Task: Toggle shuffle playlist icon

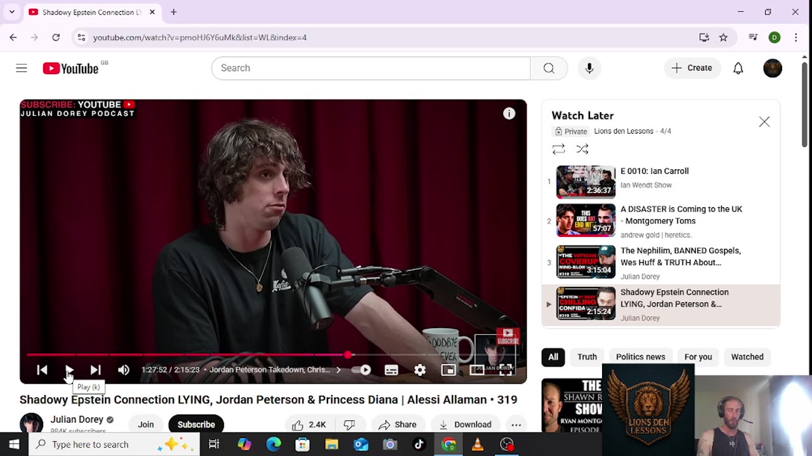Action: coord(582,149)
